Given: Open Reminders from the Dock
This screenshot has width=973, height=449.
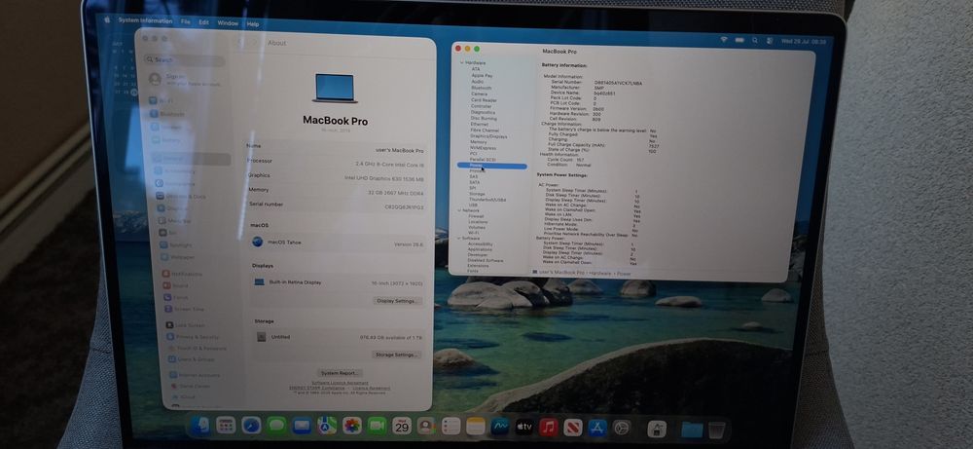Looking at the screenshot, I should (x=451, y=426).
